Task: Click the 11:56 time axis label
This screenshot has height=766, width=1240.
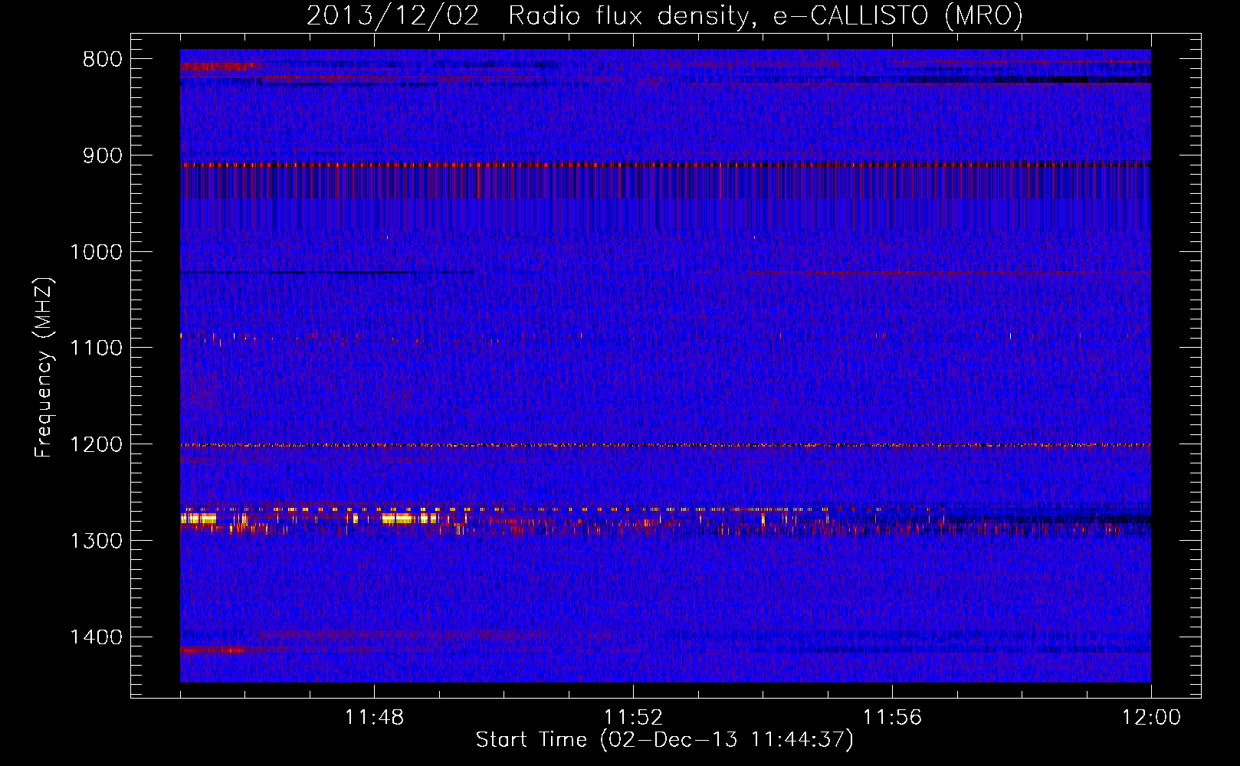Action: (892, 717)
